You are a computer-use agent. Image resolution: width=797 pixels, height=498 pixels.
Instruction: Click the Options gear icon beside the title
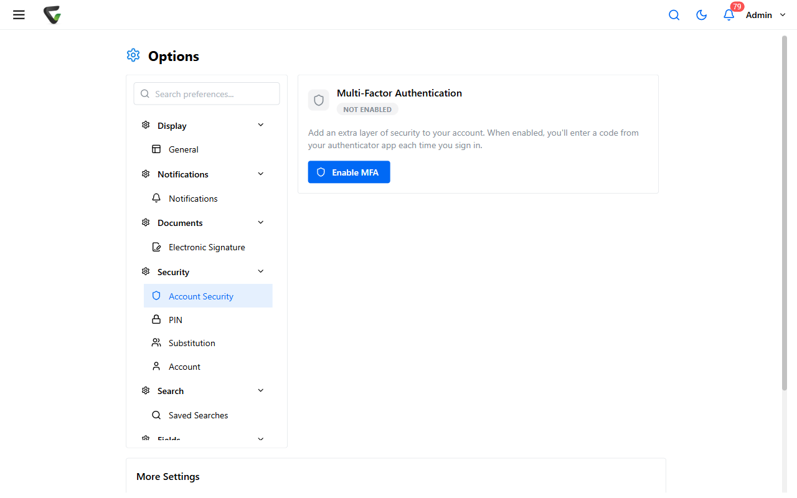coord(133,55)
